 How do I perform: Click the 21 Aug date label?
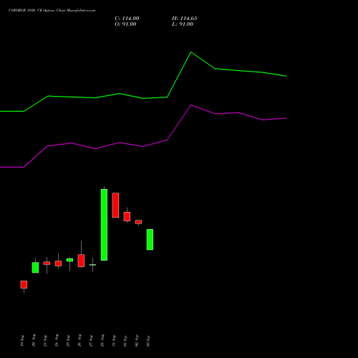45,341
